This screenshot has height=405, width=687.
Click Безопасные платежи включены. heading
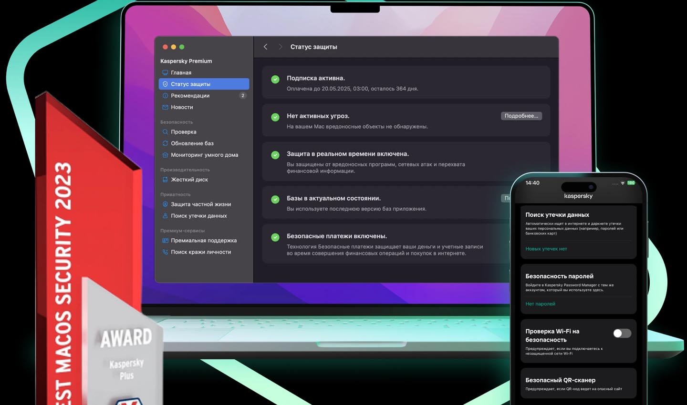(336, 236)
